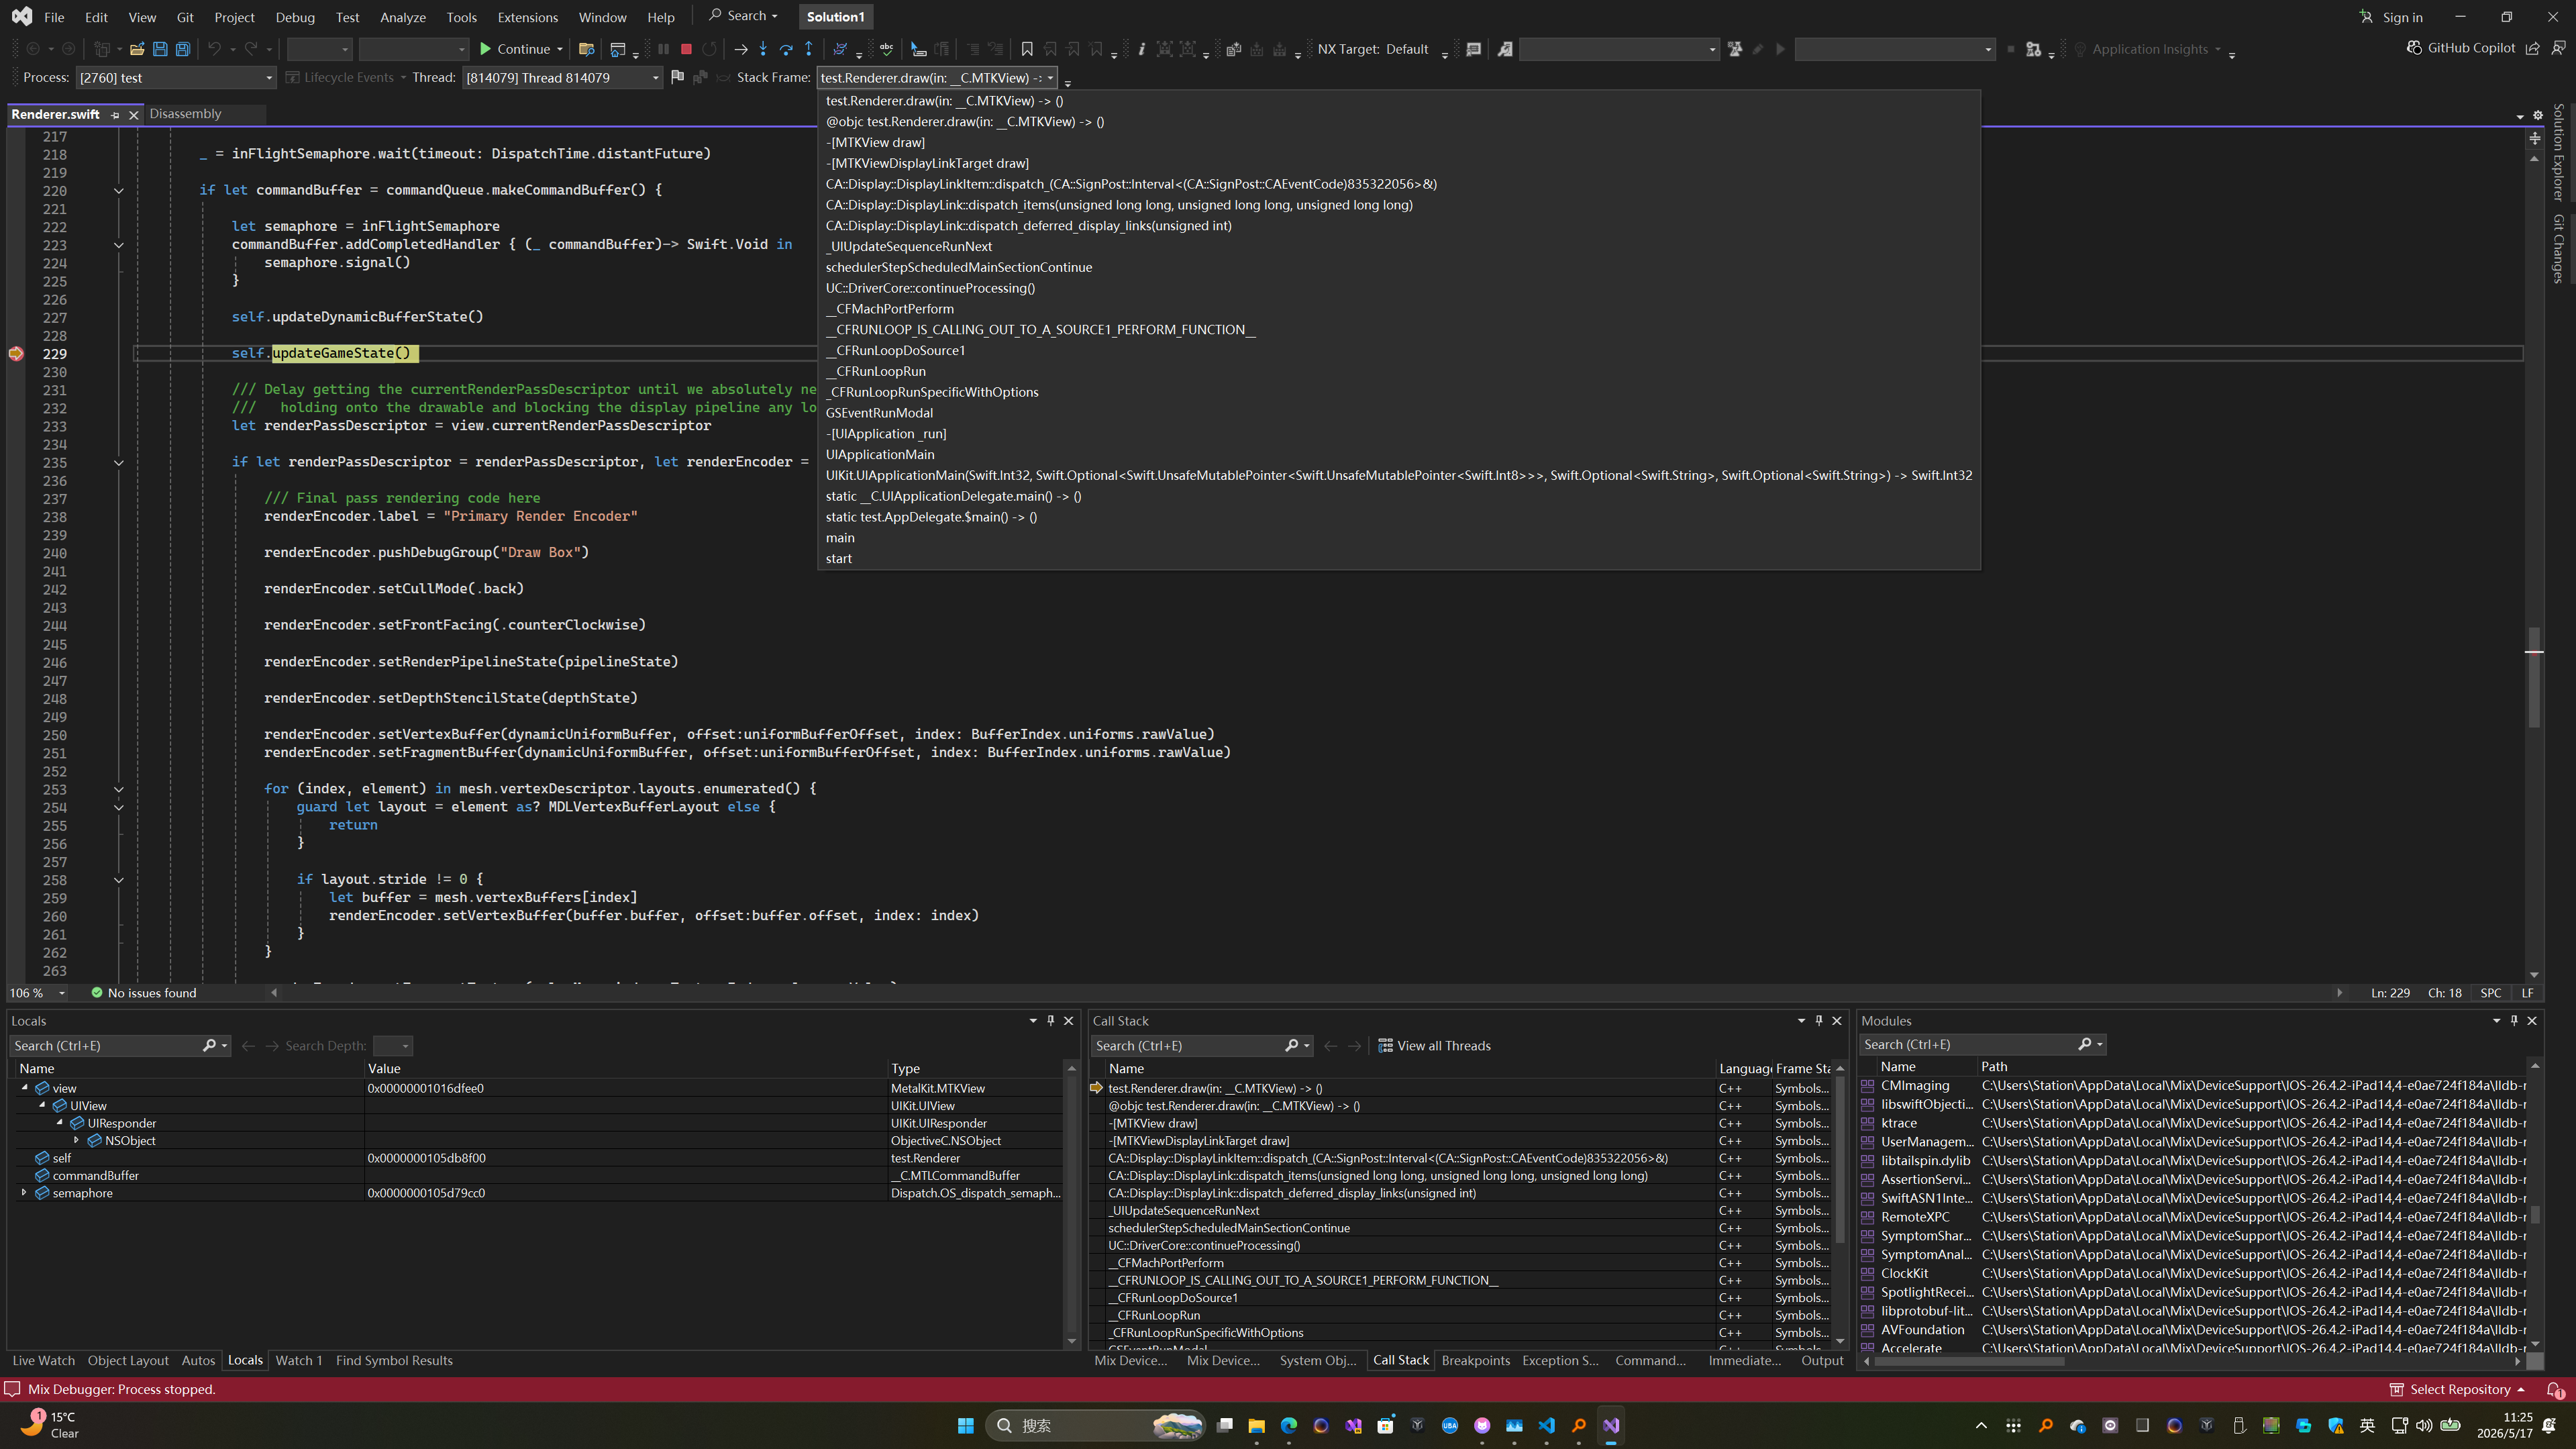Click the Call Stack search field
The height and width of the screenshot is (1449, 2576).
1188,1045
